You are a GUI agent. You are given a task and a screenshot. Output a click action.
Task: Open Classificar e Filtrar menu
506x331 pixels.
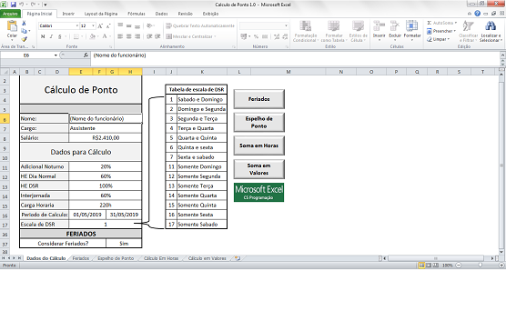point(468,31)
